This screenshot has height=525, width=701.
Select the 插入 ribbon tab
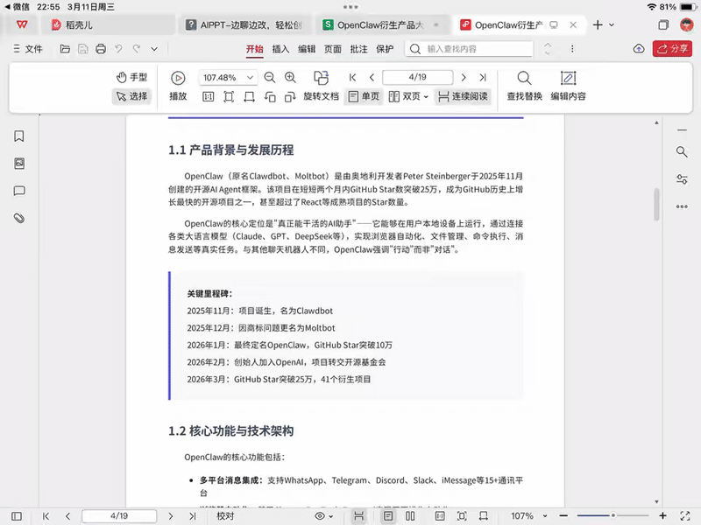(280, 49)
